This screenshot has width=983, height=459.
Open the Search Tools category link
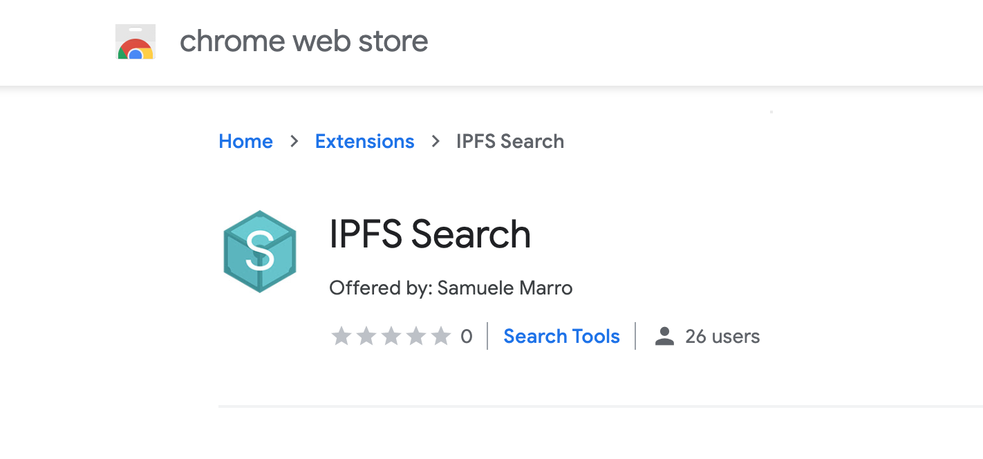[x=561, y=337]
